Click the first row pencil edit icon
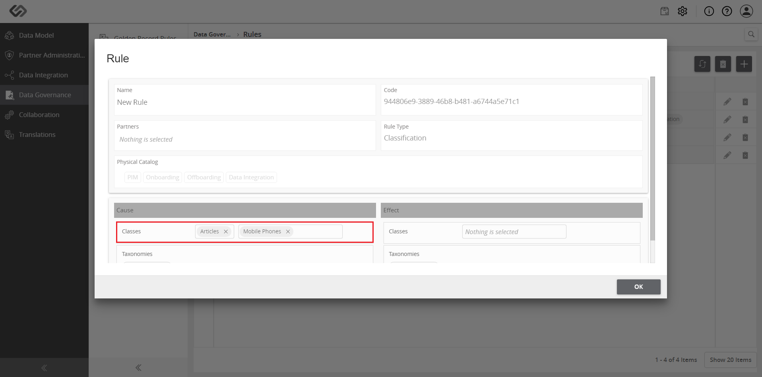The image size is (762, 377). (727, 102)
